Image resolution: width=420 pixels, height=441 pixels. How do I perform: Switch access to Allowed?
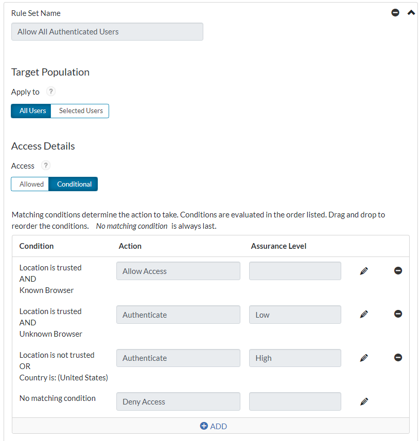30,183
